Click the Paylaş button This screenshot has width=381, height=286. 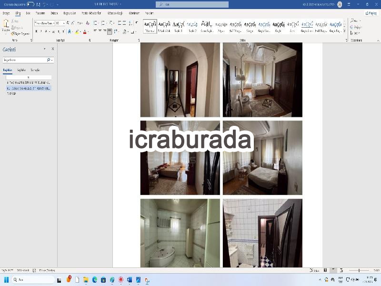(371, 13)
